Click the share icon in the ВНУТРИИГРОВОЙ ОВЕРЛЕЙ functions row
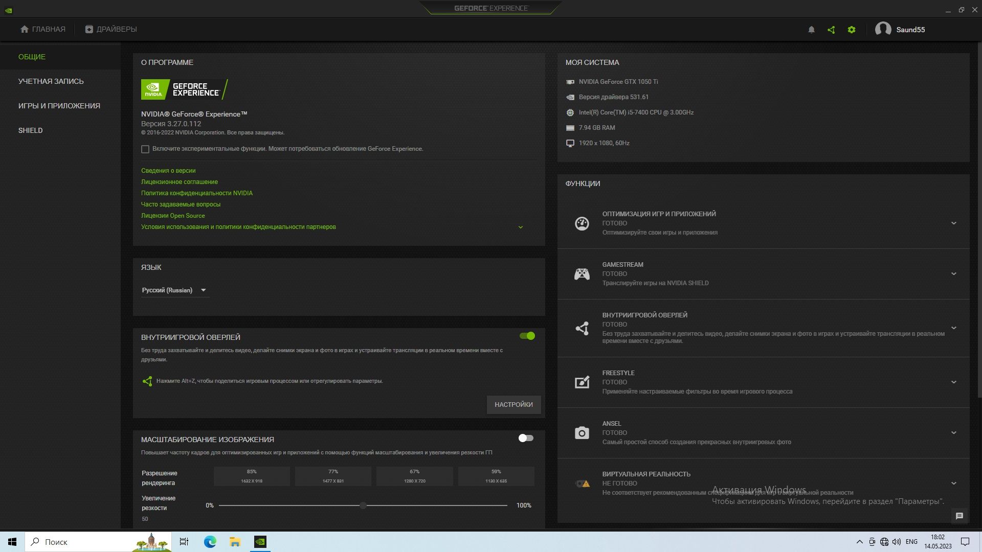 point(582,328)
